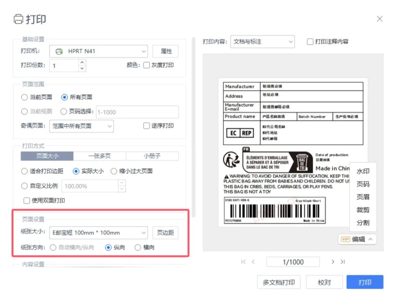
Task: Open 页边距 margins button
Action: pos(165,232)
